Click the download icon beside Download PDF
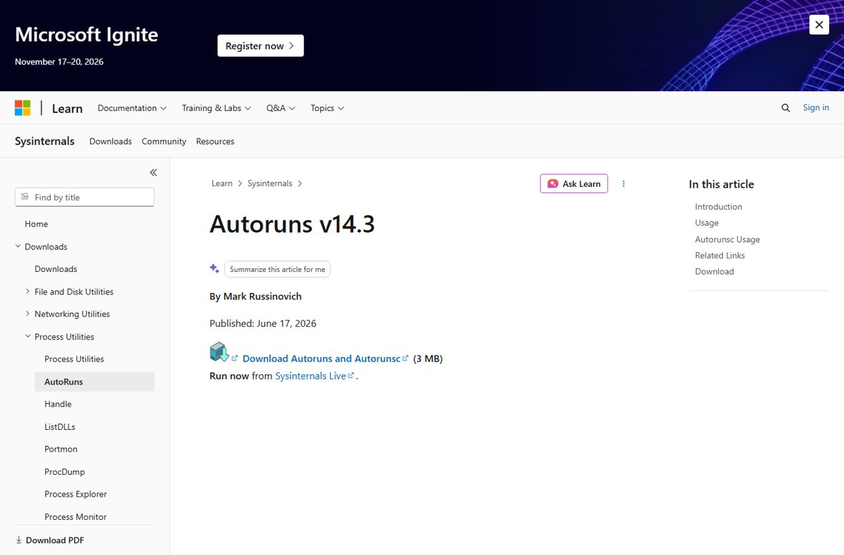 [19, 540]
